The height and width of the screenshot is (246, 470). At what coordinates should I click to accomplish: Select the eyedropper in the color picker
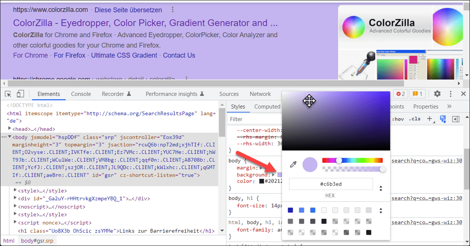(293, 164)
